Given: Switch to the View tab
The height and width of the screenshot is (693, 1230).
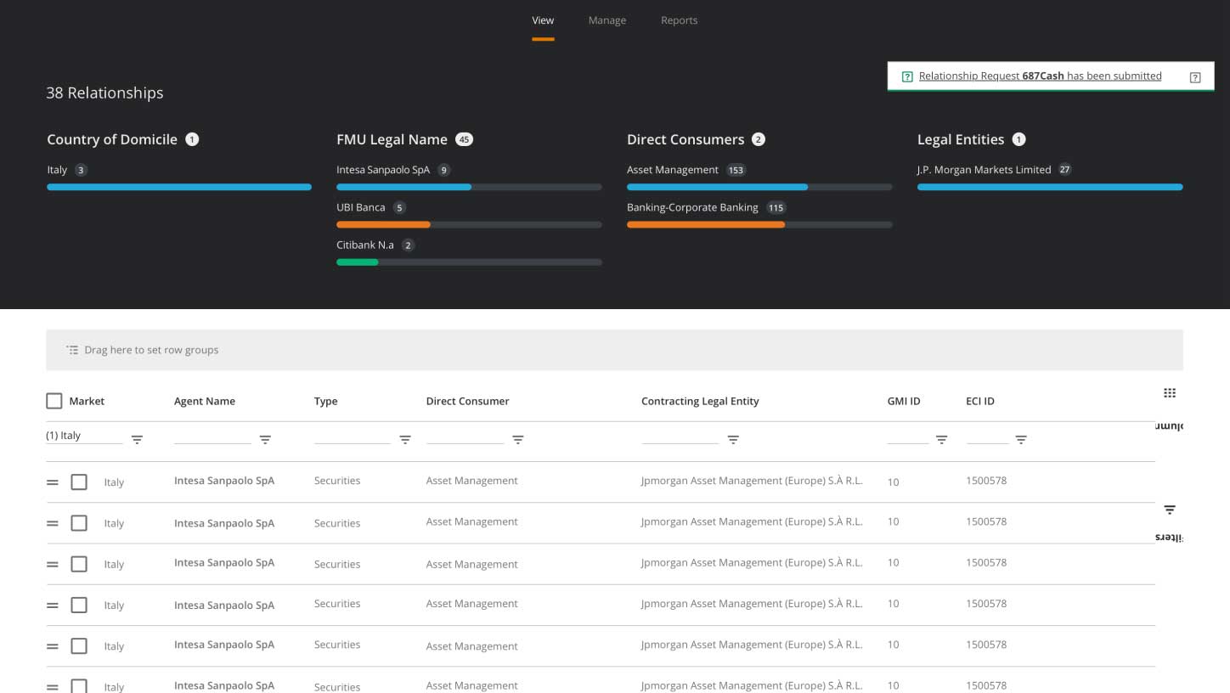Looking at the screenshot, I should click(x=543, y=20).
